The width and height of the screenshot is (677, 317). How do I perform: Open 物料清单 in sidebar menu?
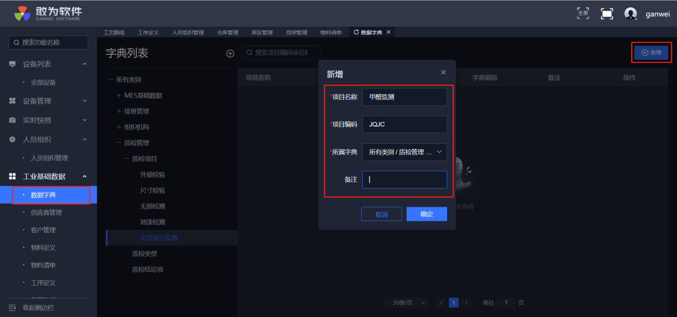pos(43,265)
